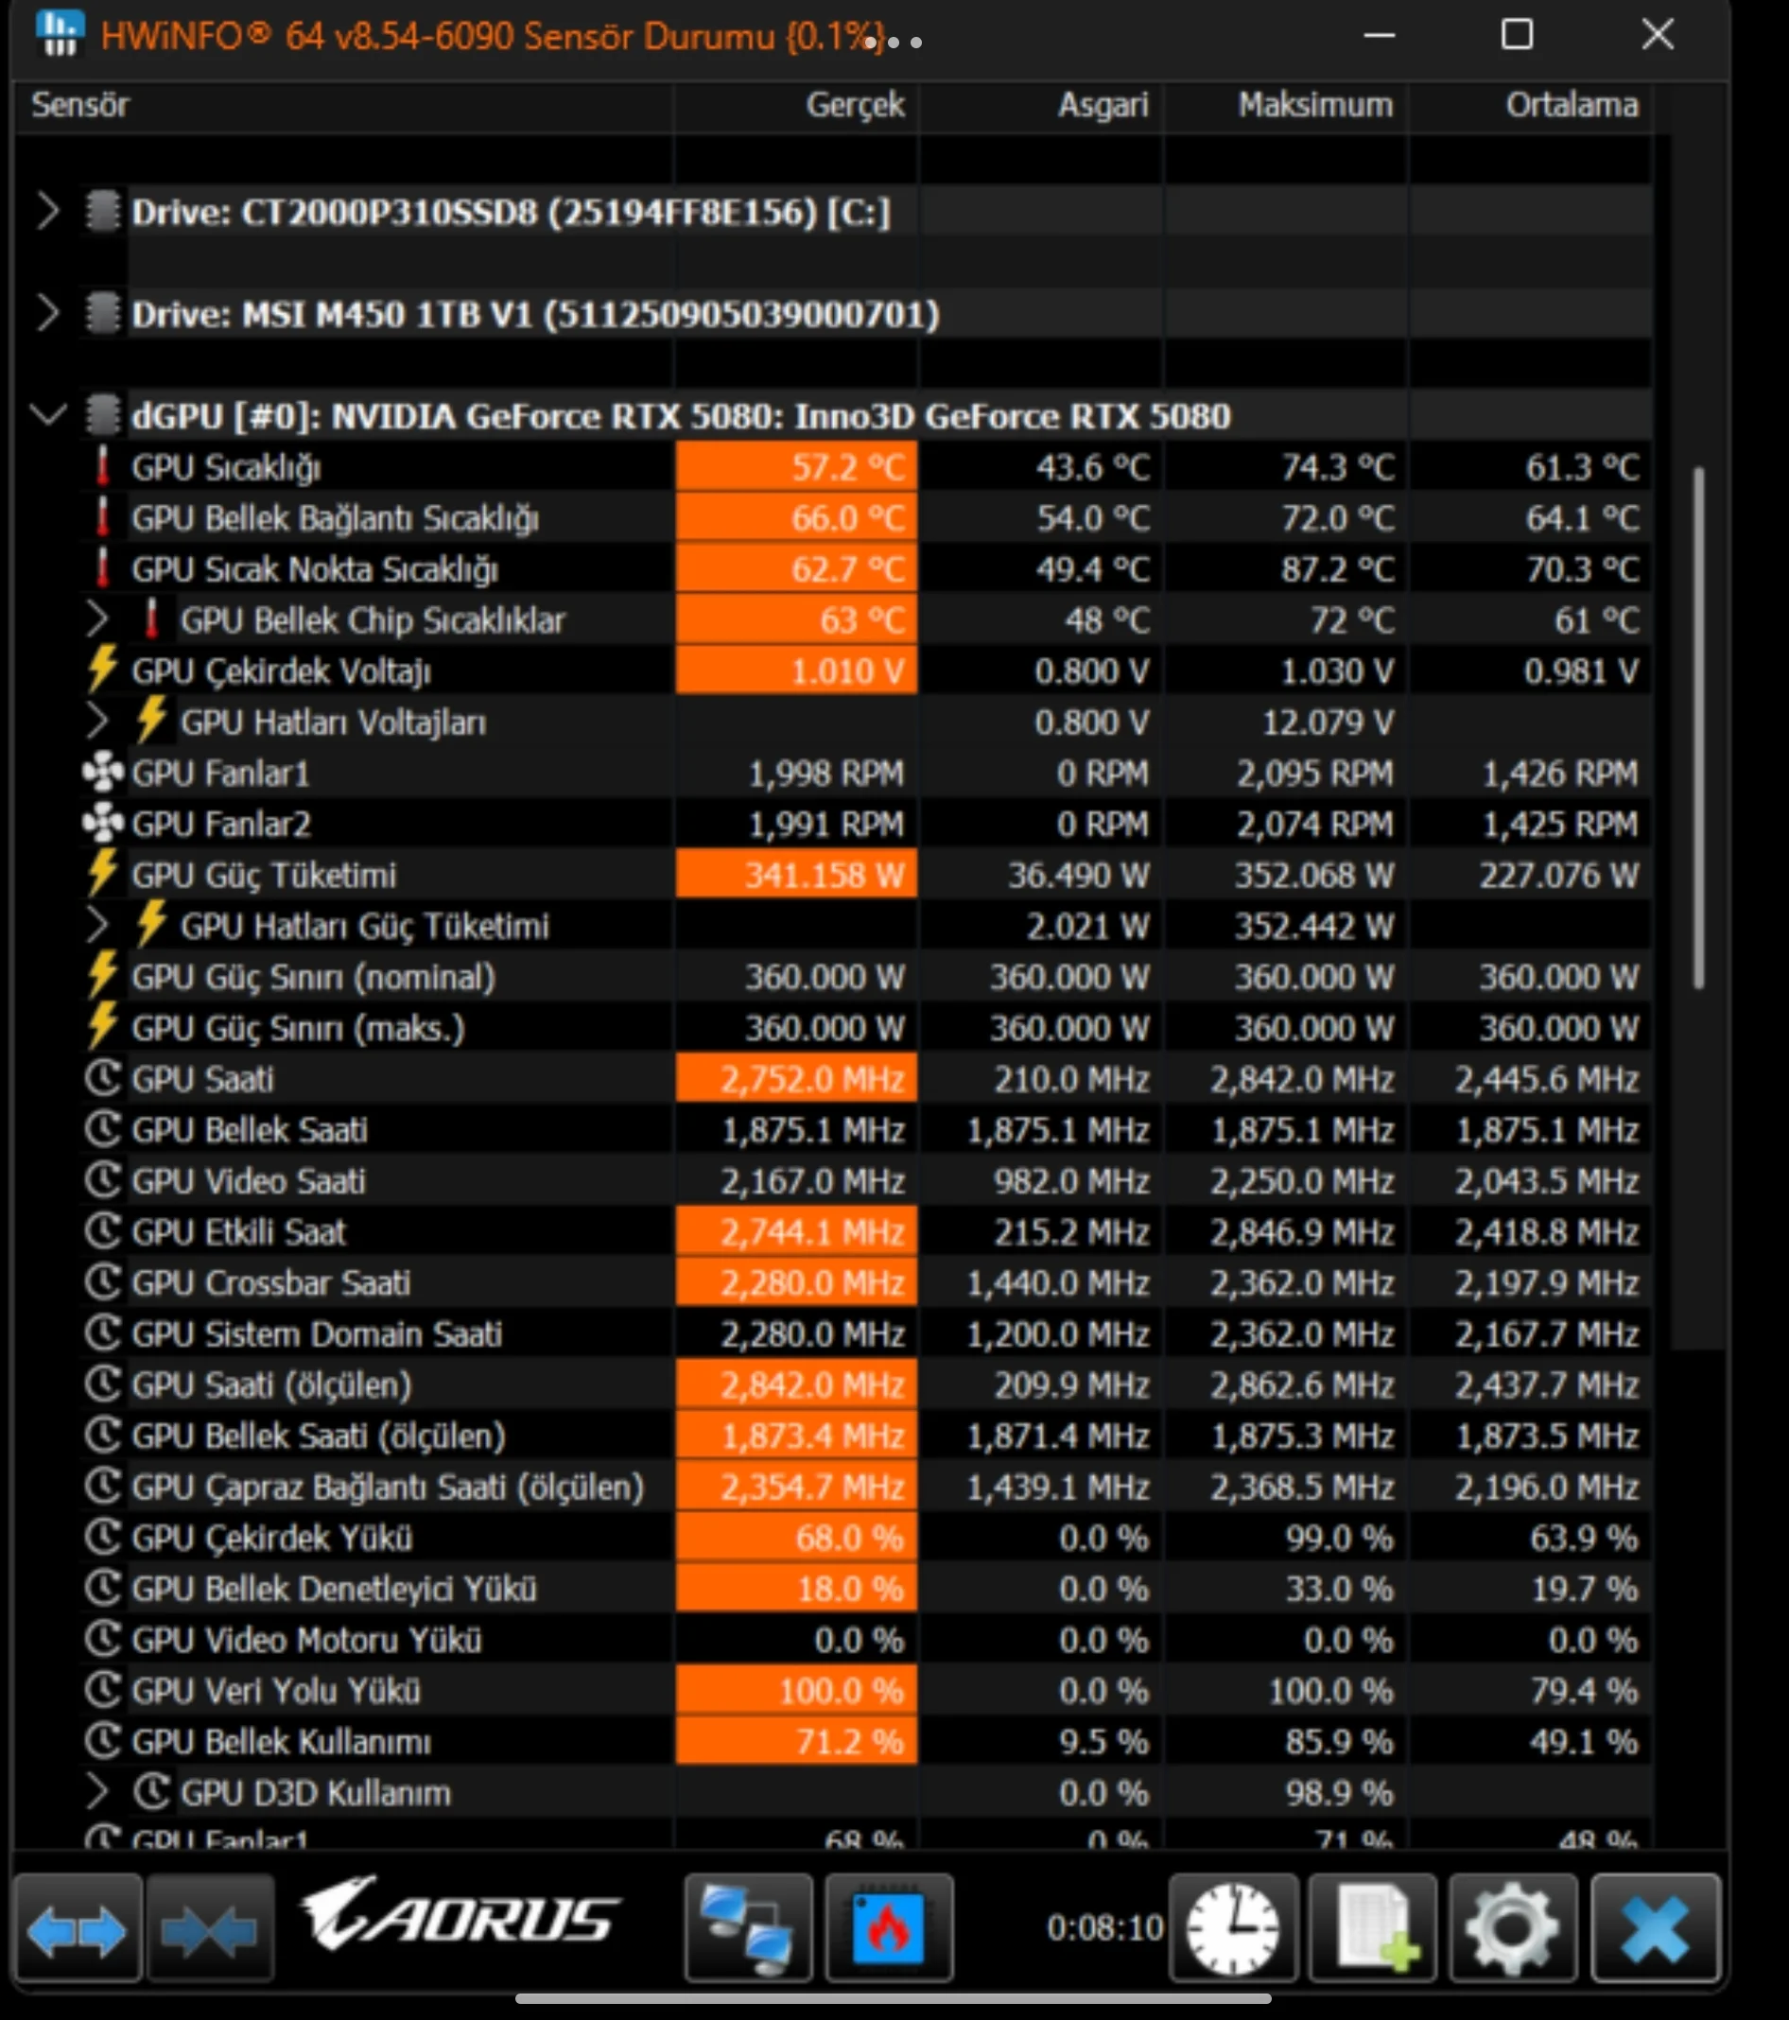Maximize the HWiNFO sensor window

(x=1517, y=35)
